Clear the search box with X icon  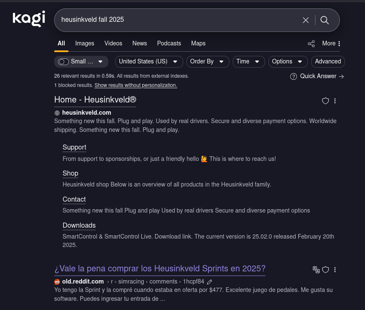pyautogui.click(x=306, y=20)
